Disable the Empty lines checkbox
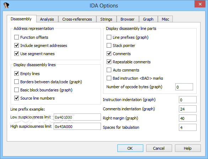This screenshot has height=159, width=208. pyautogui.click(x=16, y=74)
